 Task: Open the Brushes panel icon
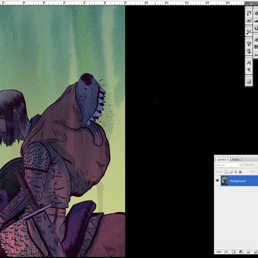point(249,43)
